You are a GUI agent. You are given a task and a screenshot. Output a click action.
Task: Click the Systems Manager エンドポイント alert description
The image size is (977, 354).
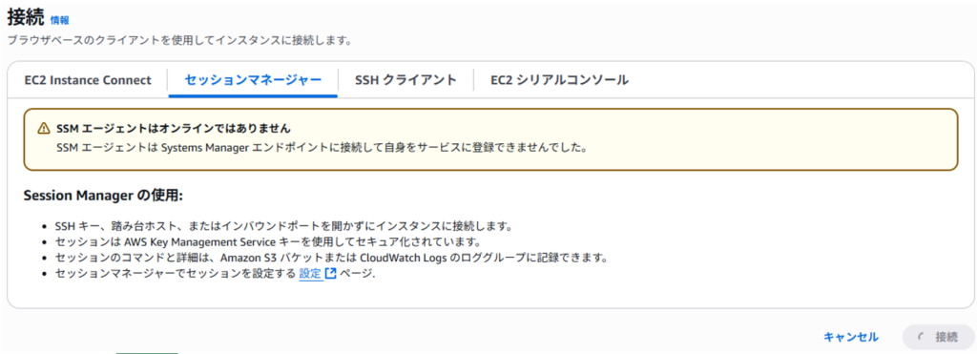tap(322, 148)
